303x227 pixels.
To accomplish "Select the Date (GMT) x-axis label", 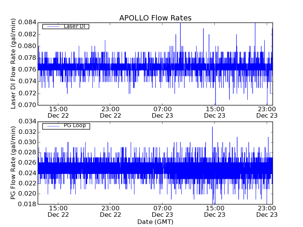I will [x=155, y=222].
